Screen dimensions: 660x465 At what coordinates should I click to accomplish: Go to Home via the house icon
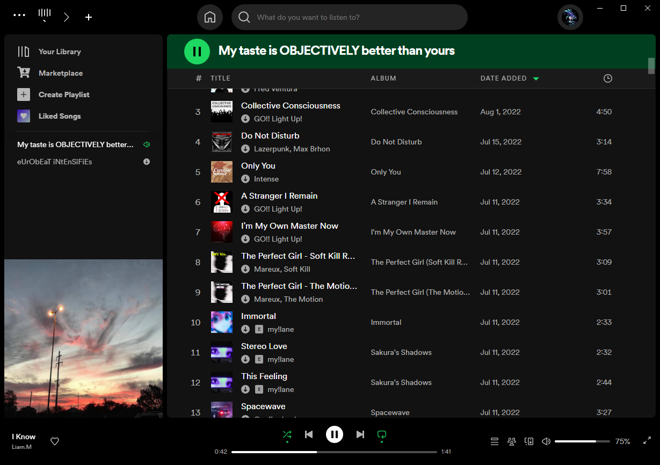210,17
